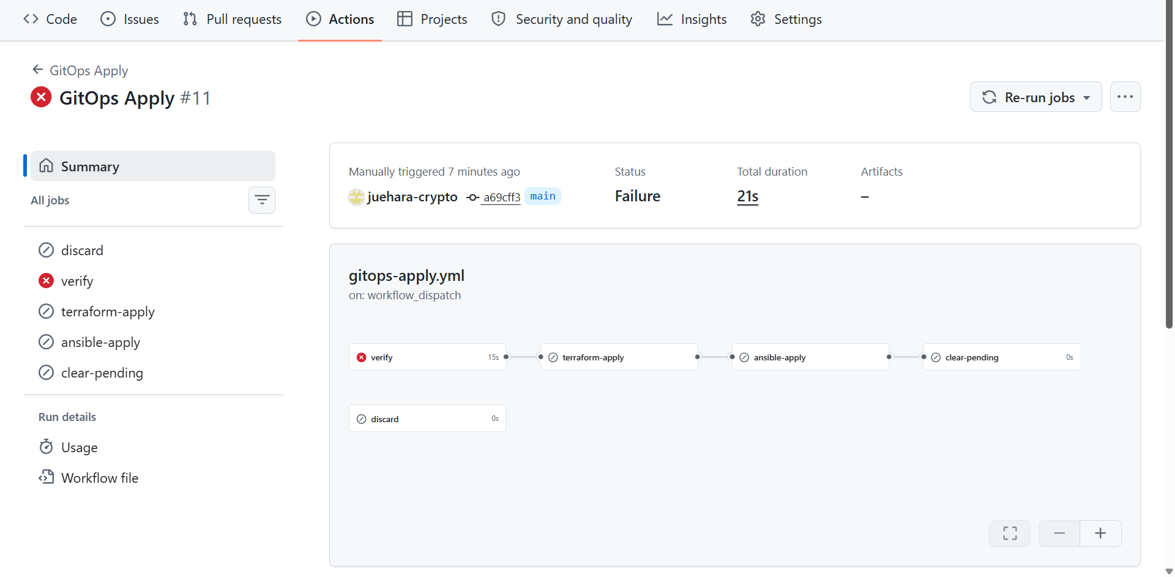Image resolution: width=1175 pixels, height=577 pixels.
Task: Click the main branch label
Action: [x=543, y=196]
